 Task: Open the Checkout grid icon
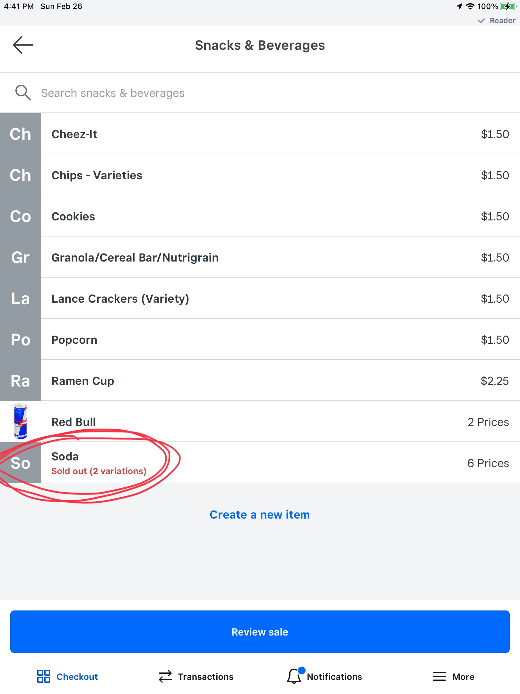pyautogui.click(x=43, y=676)
